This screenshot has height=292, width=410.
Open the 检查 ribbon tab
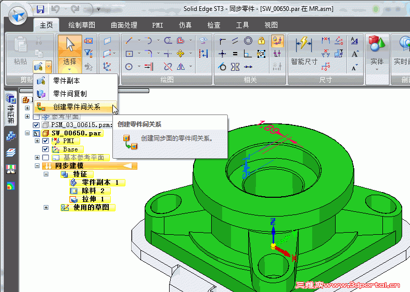[214, 25]
